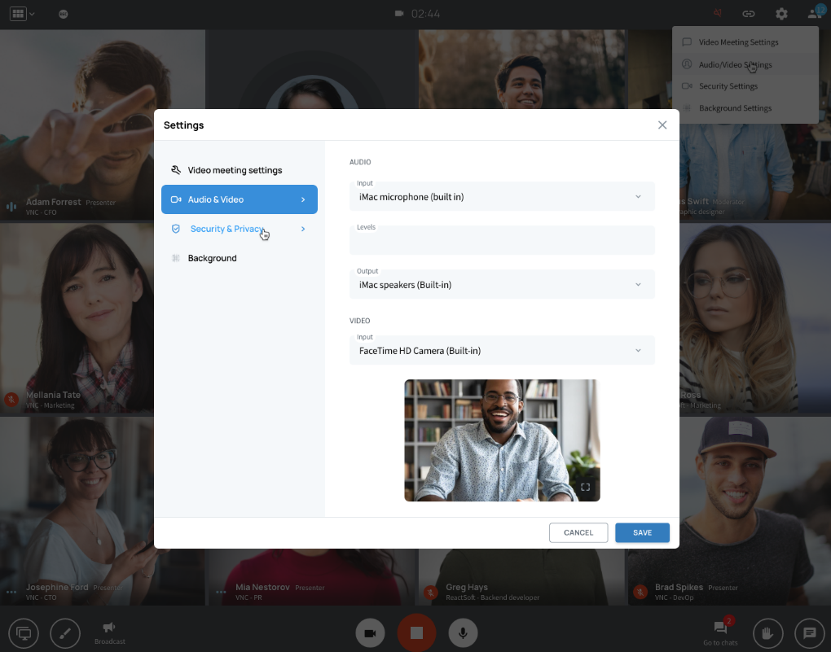Select the Audio & Video sidebar tab

(239, 199)
